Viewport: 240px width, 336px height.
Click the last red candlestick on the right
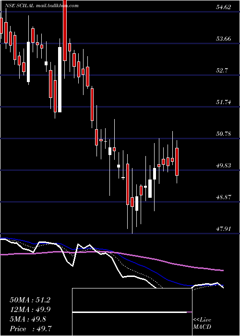pos(177,162)
